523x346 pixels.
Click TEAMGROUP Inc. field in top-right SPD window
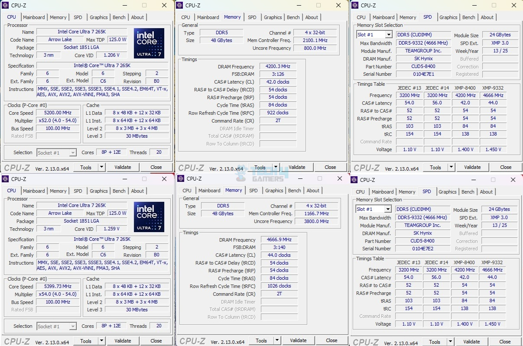tap(423, 51)
